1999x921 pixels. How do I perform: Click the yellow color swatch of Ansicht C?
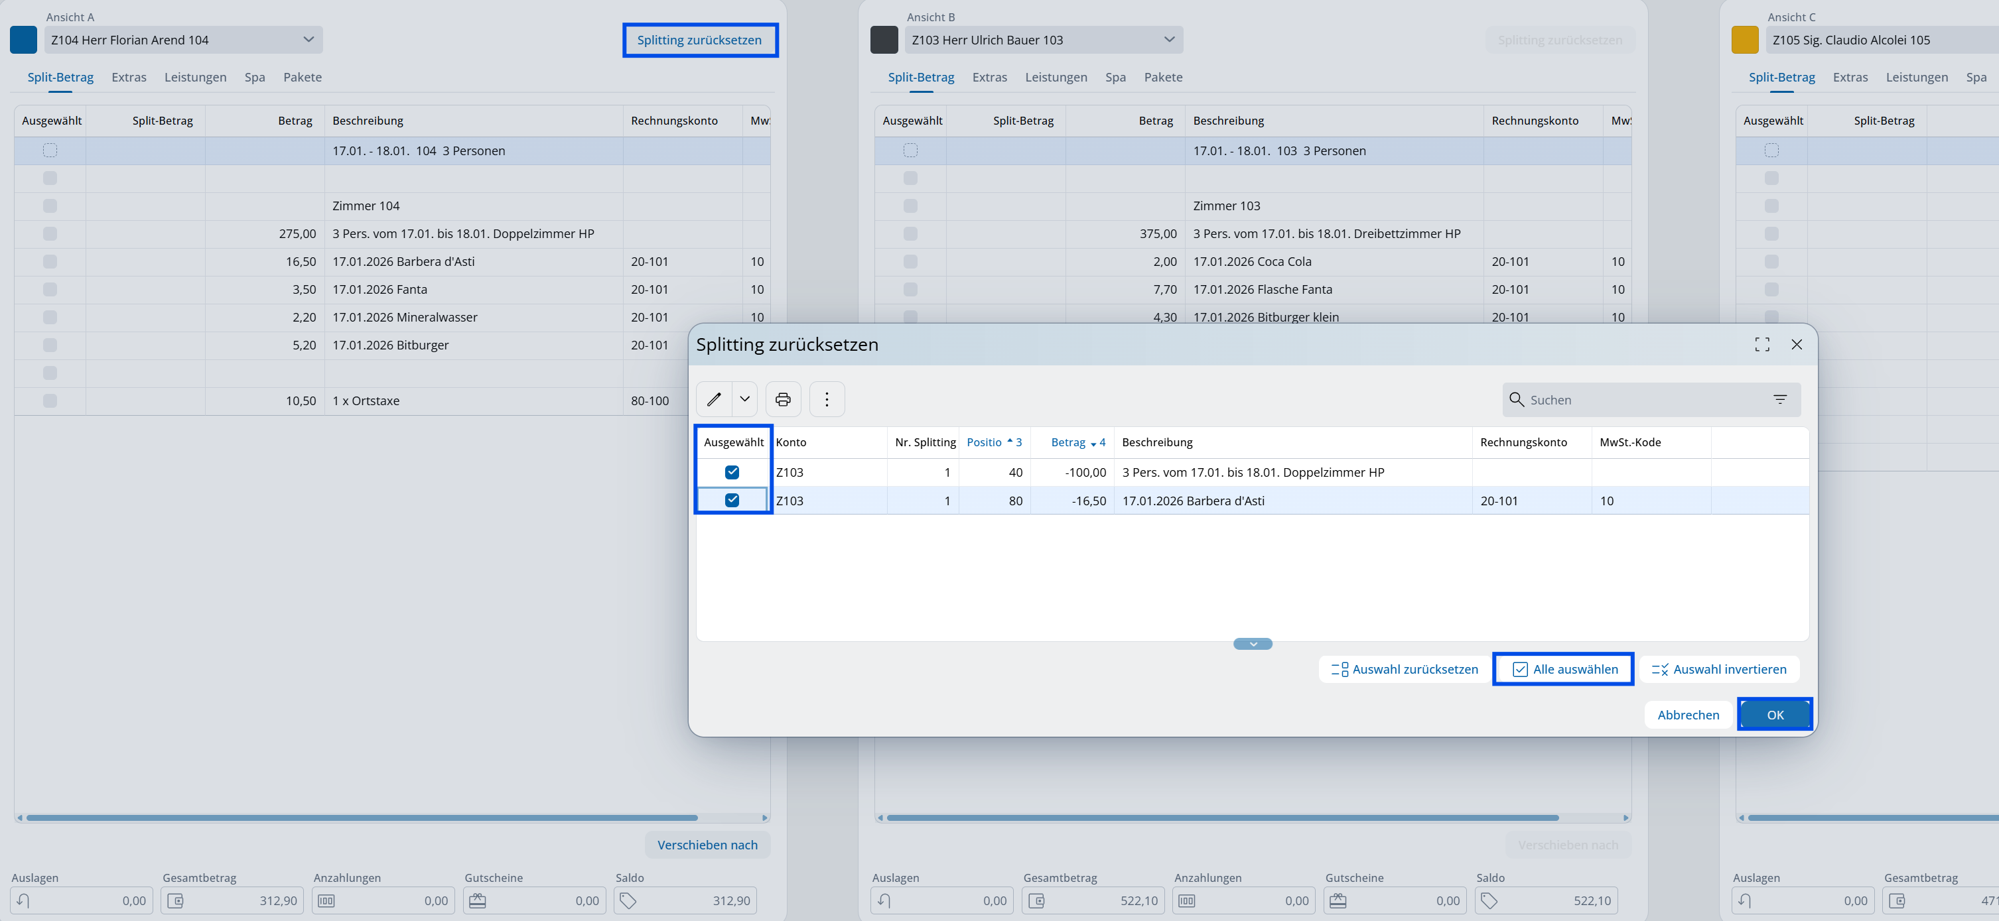coord(1744,40)
